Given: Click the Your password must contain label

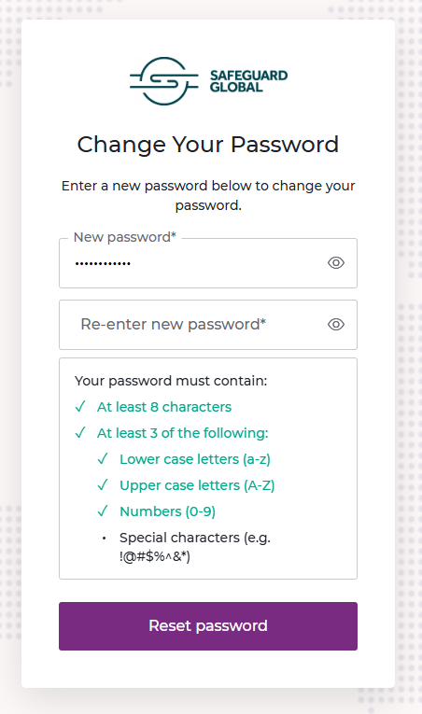Looking at the screenshot, I should (171, 381).
